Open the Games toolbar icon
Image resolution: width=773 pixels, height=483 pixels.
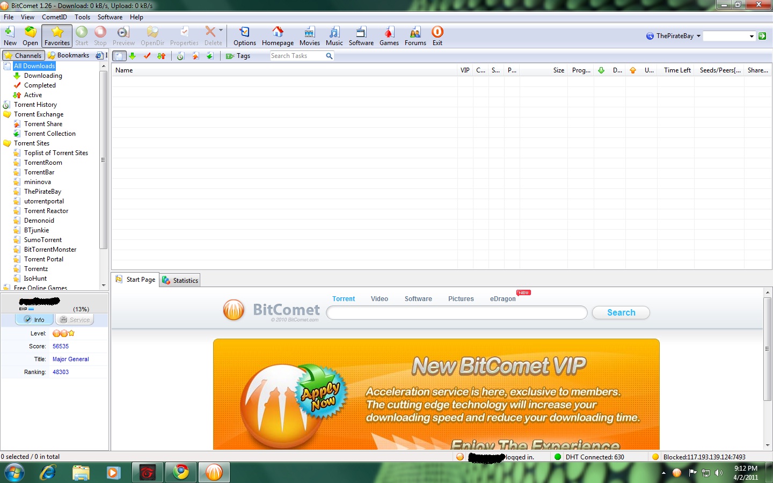click(389, 36)
